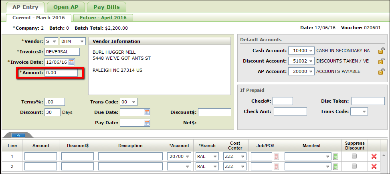Image resolution: width=390 pixels, height=174 pixels.
Task: Delete line 1 with red X
Action: (x=374, y=156)
